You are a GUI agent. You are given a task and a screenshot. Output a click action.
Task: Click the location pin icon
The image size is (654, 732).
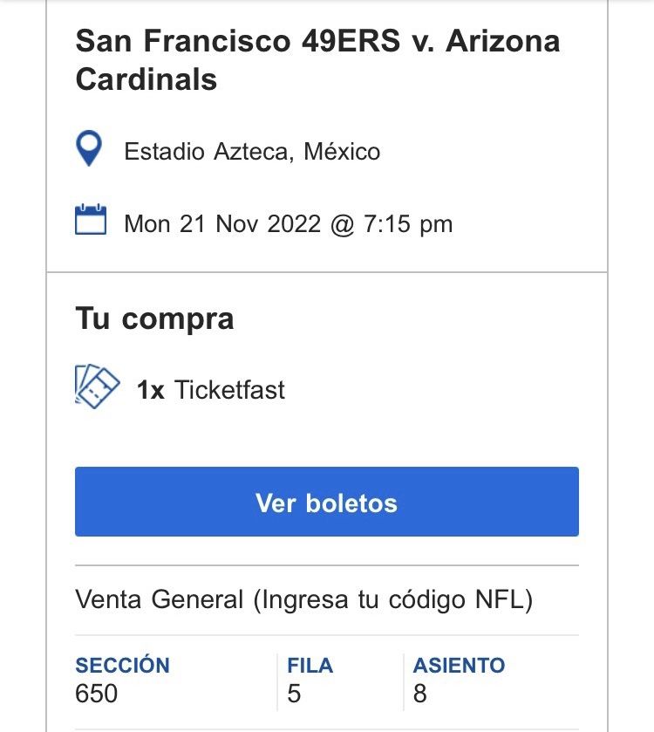coord(90,150)
